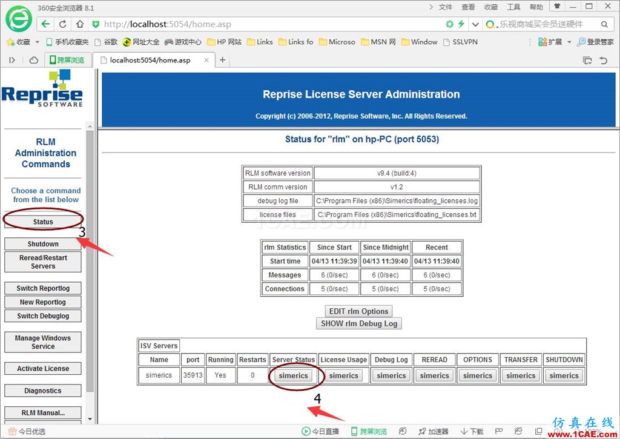Open the View menu
Image resolution: width=620 pixels, height=439 pixels.
468,7
